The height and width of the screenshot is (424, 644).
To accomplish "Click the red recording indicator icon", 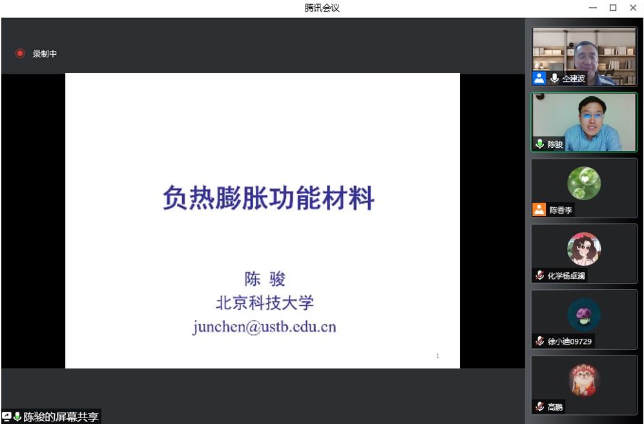I will coord(20,54).
